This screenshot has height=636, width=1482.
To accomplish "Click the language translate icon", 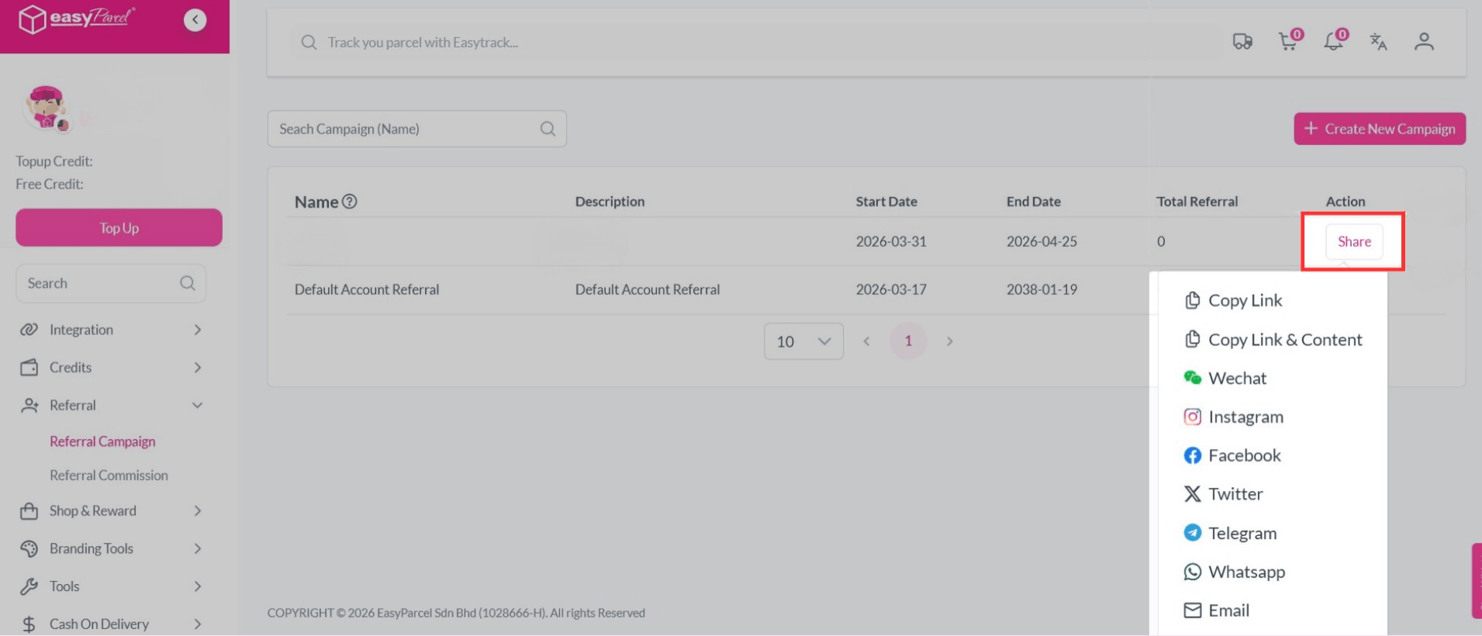I will 1378,42.
